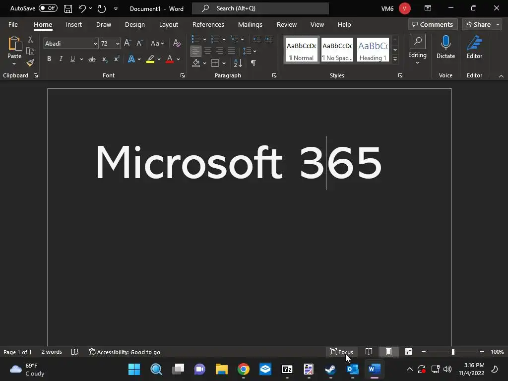
Task: Toggle strikethrough formatting
Action: (x=92, y=60)
